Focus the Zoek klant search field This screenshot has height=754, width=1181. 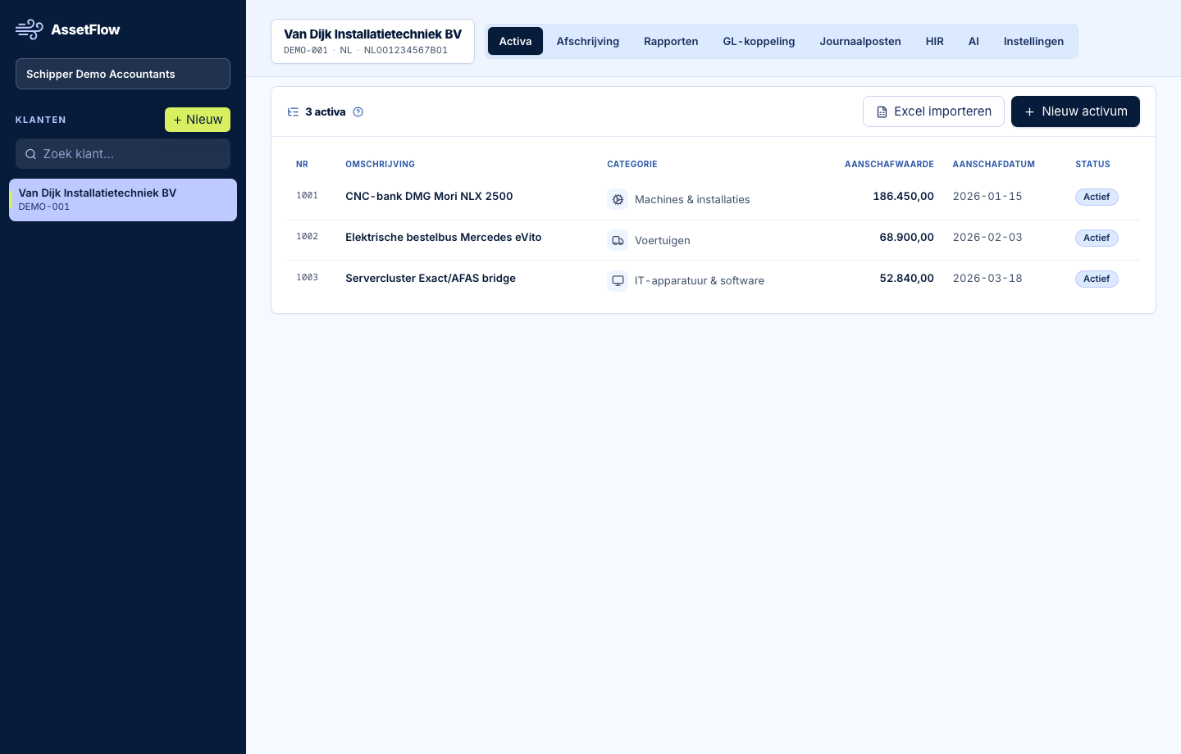[123, 154]
